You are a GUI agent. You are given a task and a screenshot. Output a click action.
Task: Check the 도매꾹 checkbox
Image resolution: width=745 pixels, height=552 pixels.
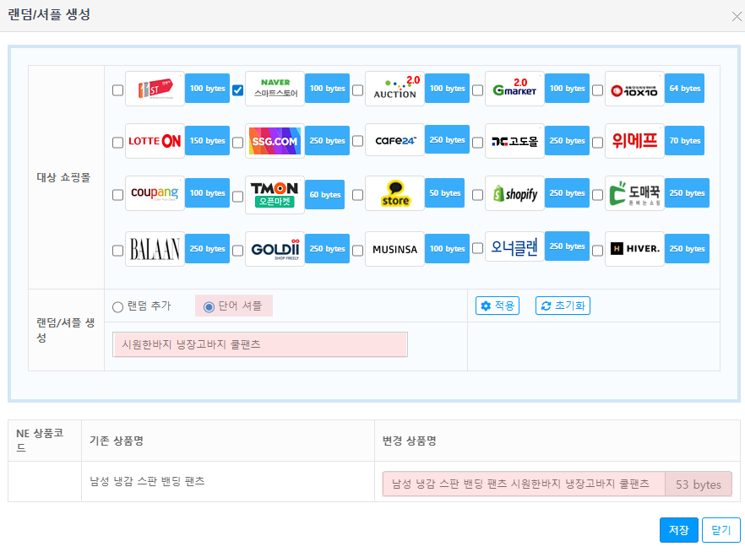coord(598,195)
